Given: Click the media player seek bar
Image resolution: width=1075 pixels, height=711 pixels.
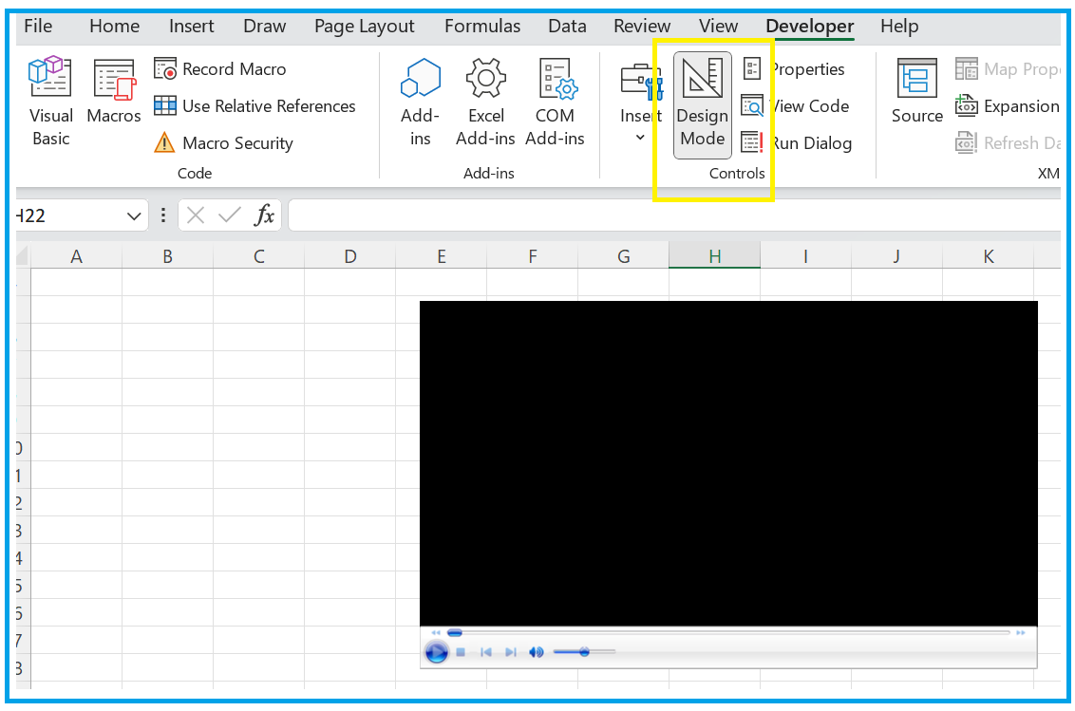Looking at the screenshot, I should 728,633.
